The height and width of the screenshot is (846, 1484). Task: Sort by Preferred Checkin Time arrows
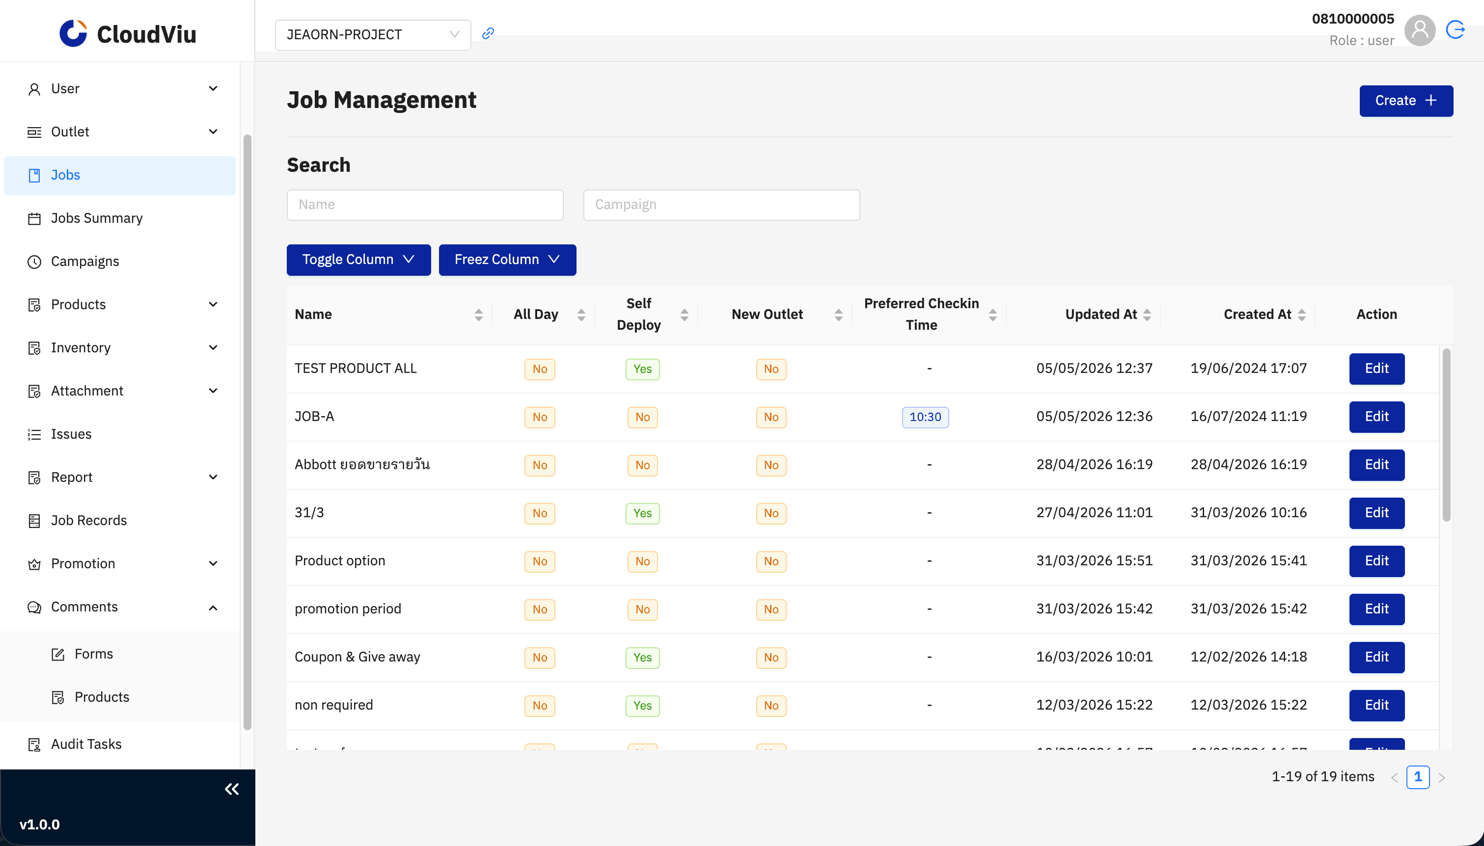tap(993, 315)
